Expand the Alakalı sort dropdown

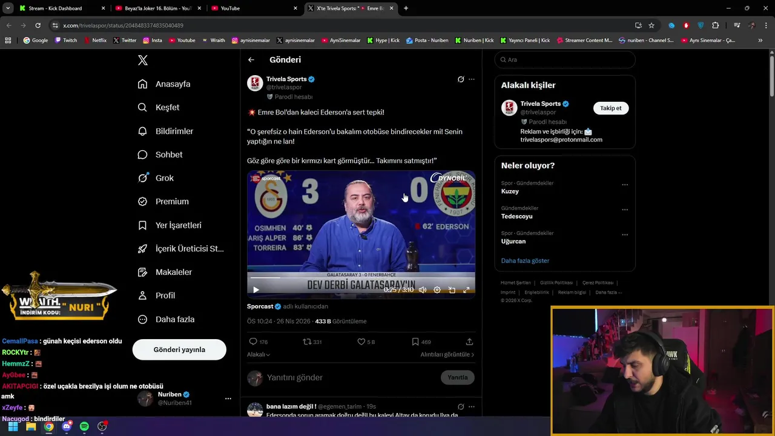click(x=259, y=355)
